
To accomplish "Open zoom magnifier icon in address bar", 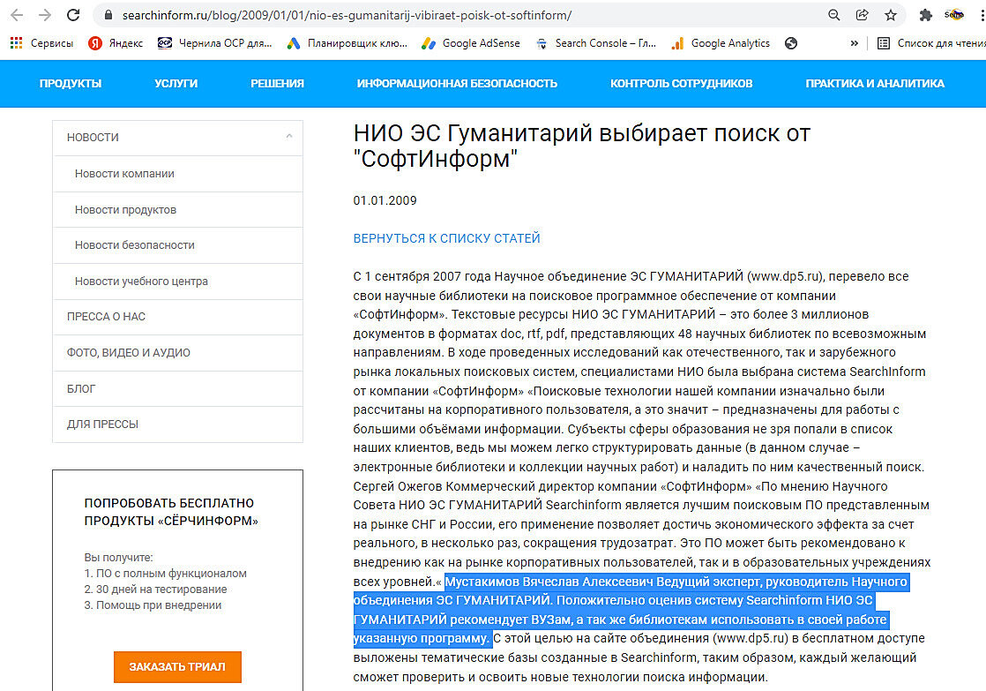I will tap(833, 15).
